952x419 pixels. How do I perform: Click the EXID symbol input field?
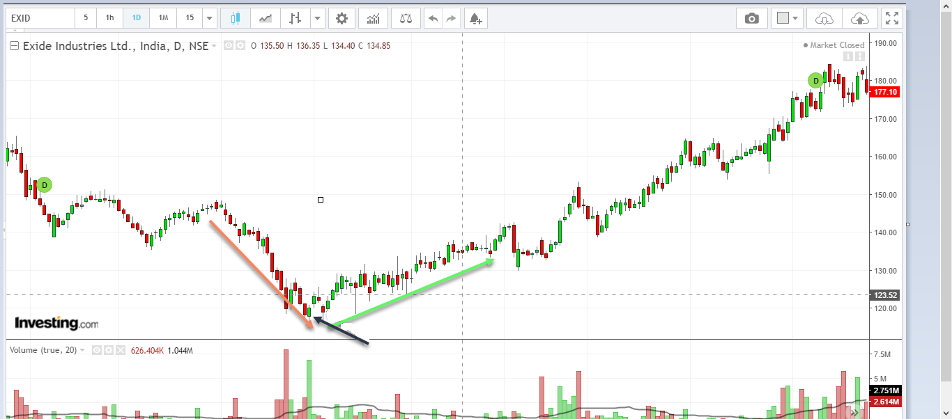[x=38, y=17]
